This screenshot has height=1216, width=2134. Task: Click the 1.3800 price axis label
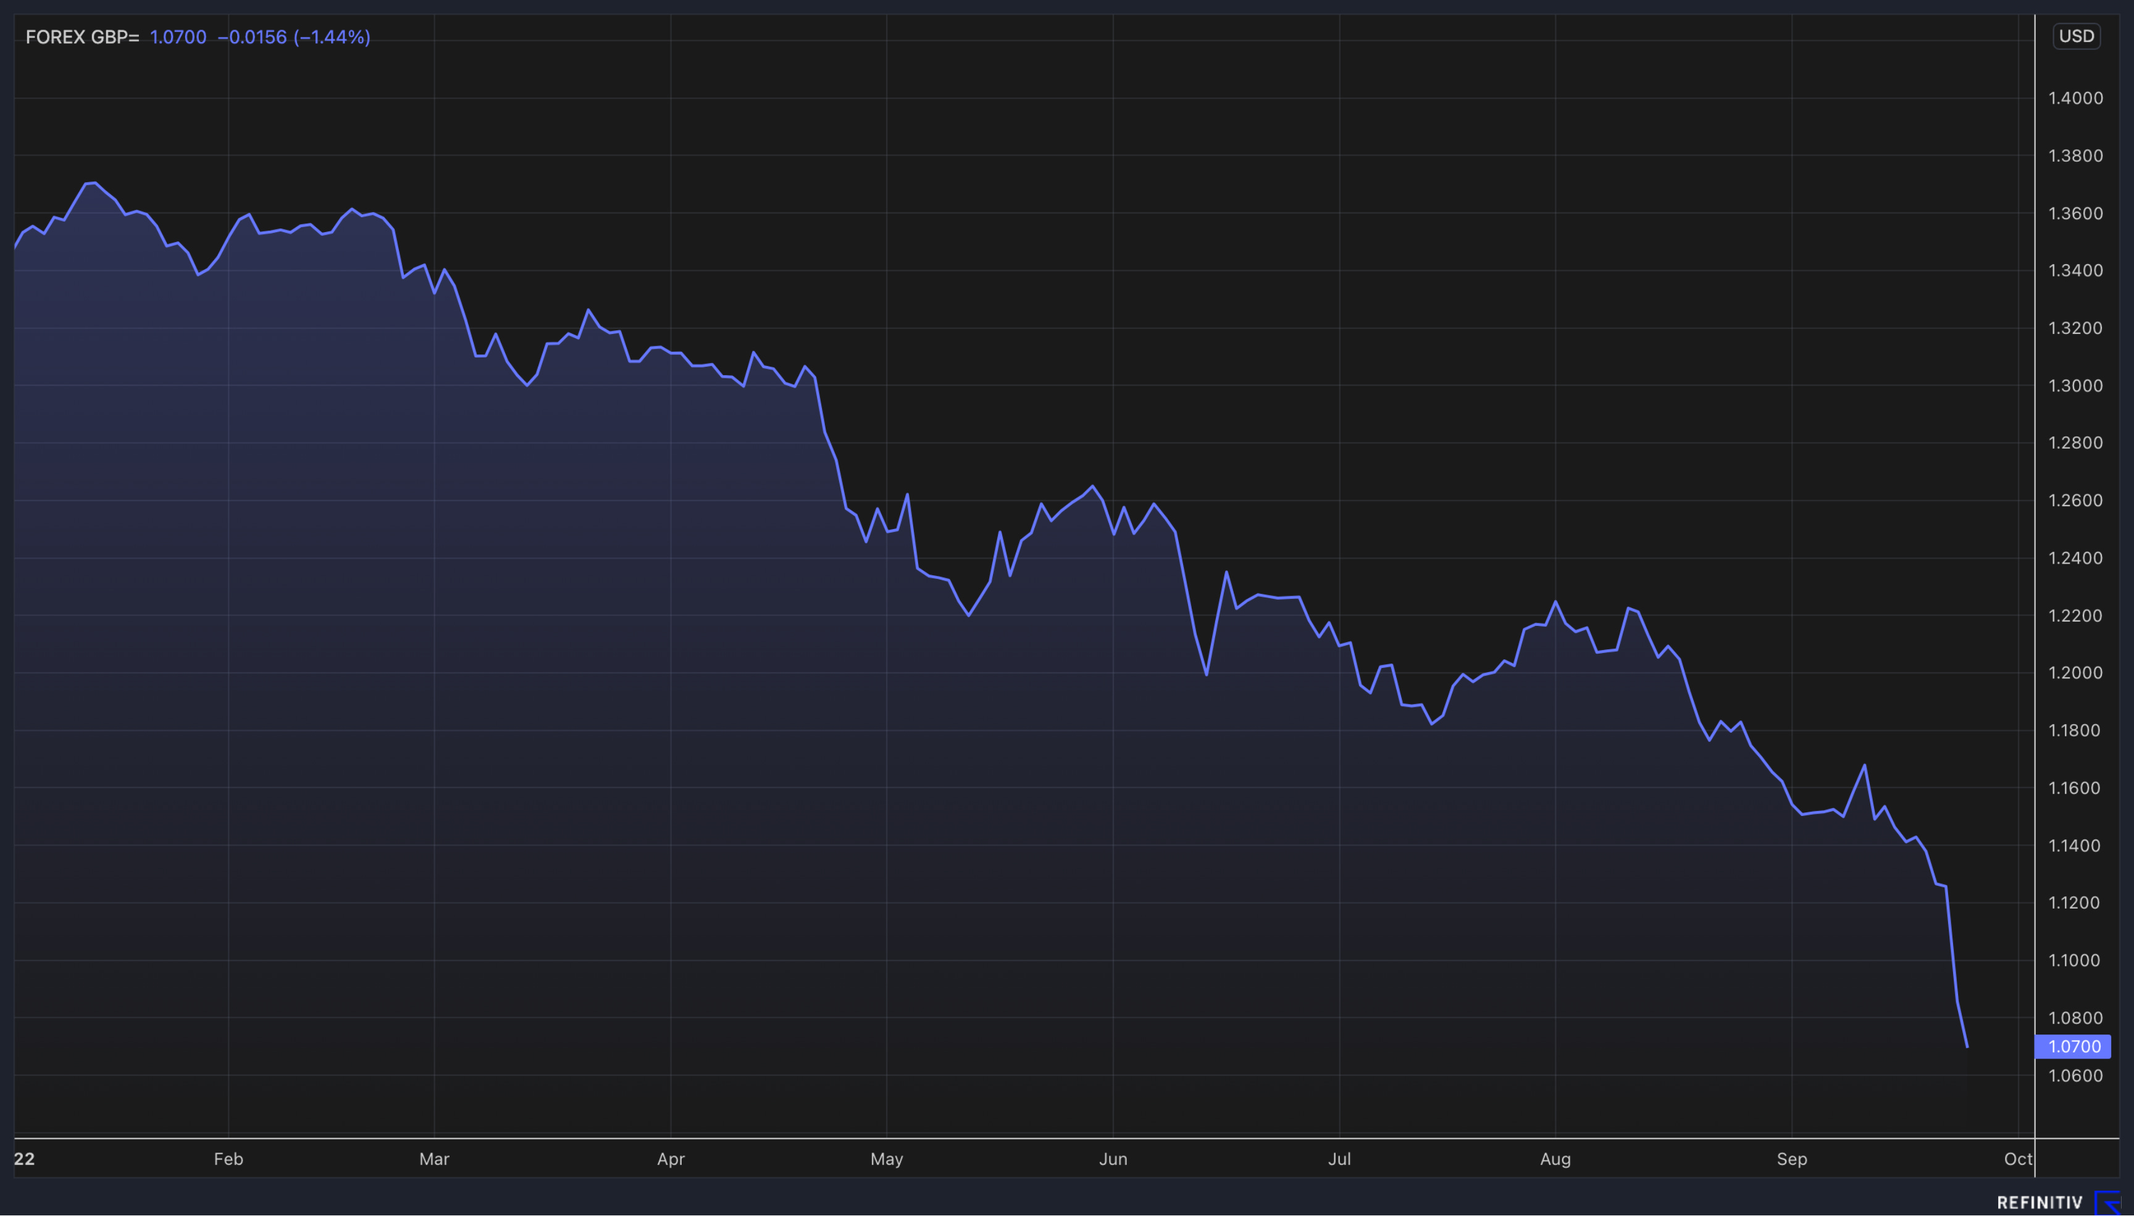click(x=2075, y=156)
